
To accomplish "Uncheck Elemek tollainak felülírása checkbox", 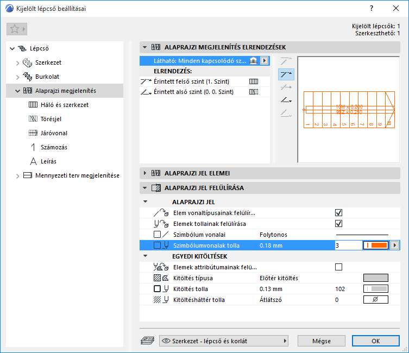I will [x=338, y=224].
